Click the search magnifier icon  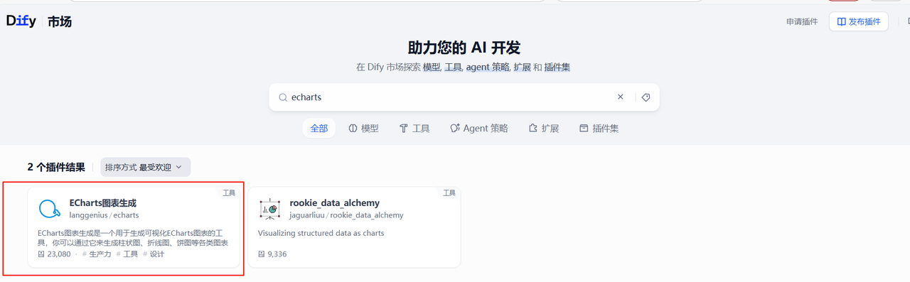click(282, 97)
